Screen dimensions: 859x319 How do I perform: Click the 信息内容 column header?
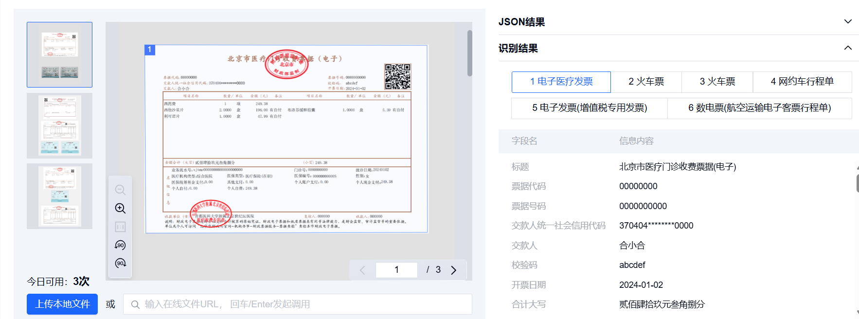[x=636, y=141]
